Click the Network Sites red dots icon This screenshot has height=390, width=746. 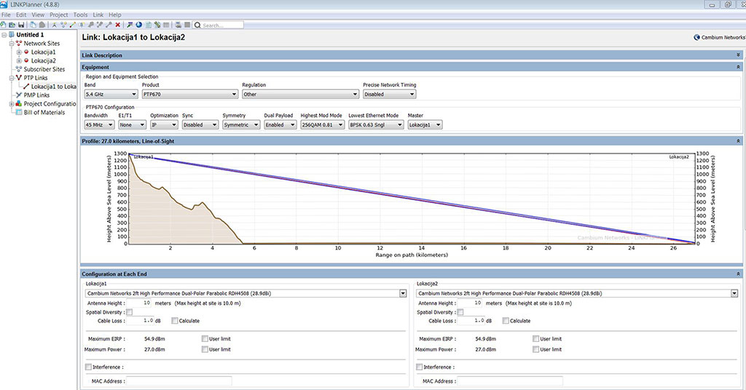coord(19,43)
